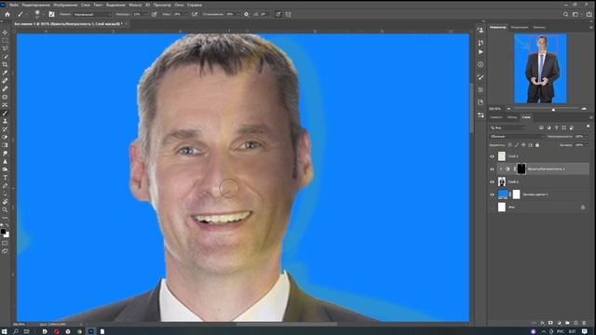The image size is (596, 335).
Task: Click the navigator zoom-out button
Action: [x=509, y=109]
